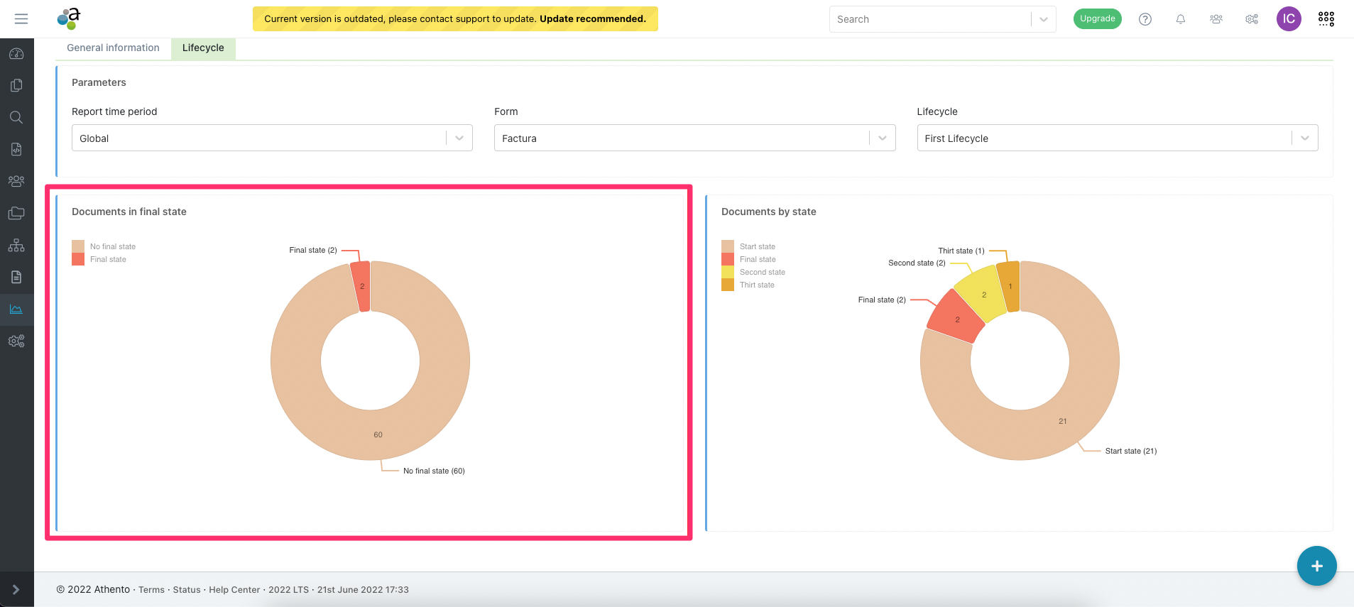Open the notifications bell icon
The image size is (1354, 607).
click(1180, 19)
